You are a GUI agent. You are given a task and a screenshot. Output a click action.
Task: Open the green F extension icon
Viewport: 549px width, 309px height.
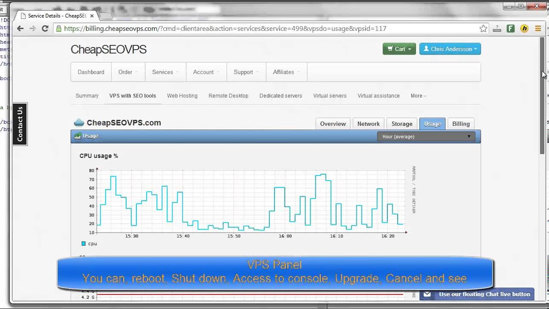(510, 29)
